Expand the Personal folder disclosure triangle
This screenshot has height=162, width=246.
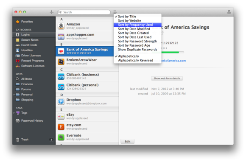pyautogui.click(x=14, y=95)
